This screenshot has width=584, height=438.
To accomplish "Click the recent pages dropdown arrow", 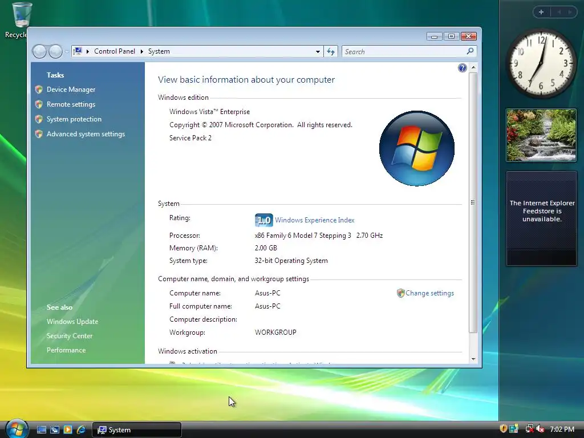I will 66,52.
